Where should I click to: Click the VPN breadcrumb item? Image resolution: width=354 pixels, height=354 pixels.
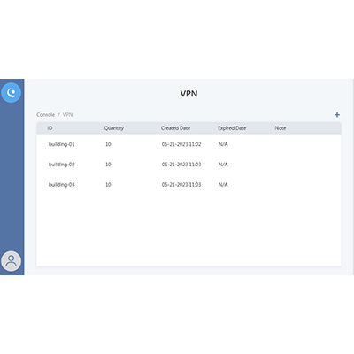[x=67, y=114]
